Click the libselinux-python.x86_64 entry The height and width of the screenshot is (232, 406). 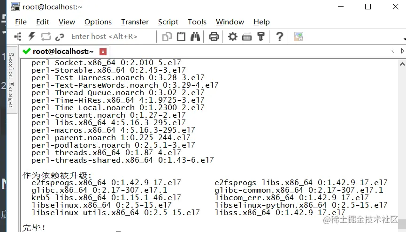pyautogui.click(x=301, y=205)
